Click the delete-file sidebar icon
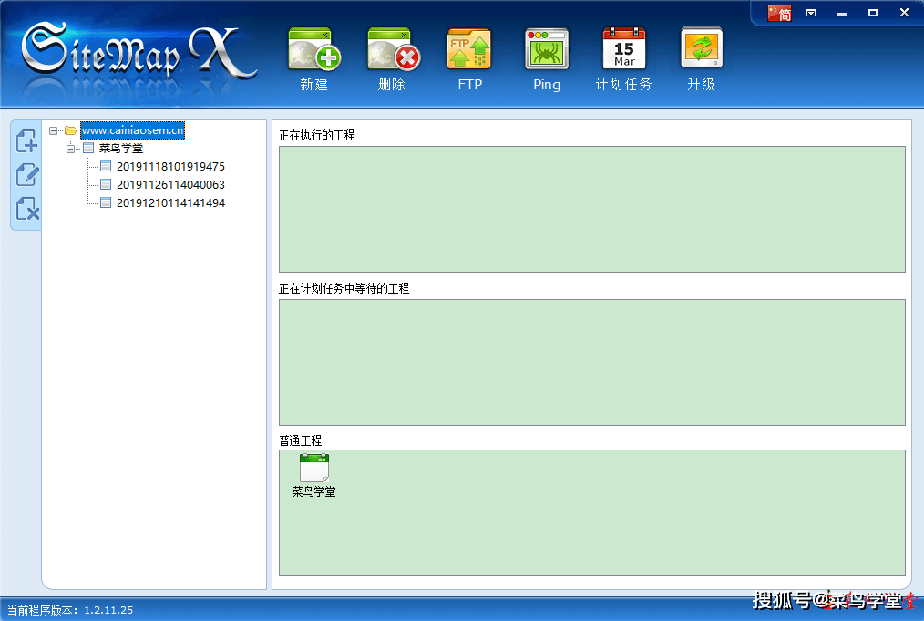This screenshot has width=924, height=621. pyautogui.click(x=27, y=209)
